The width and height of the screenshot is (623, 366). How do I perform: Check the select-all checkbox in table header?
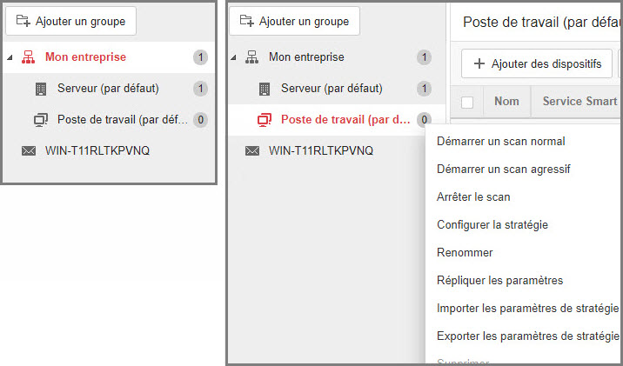[467, 102]
